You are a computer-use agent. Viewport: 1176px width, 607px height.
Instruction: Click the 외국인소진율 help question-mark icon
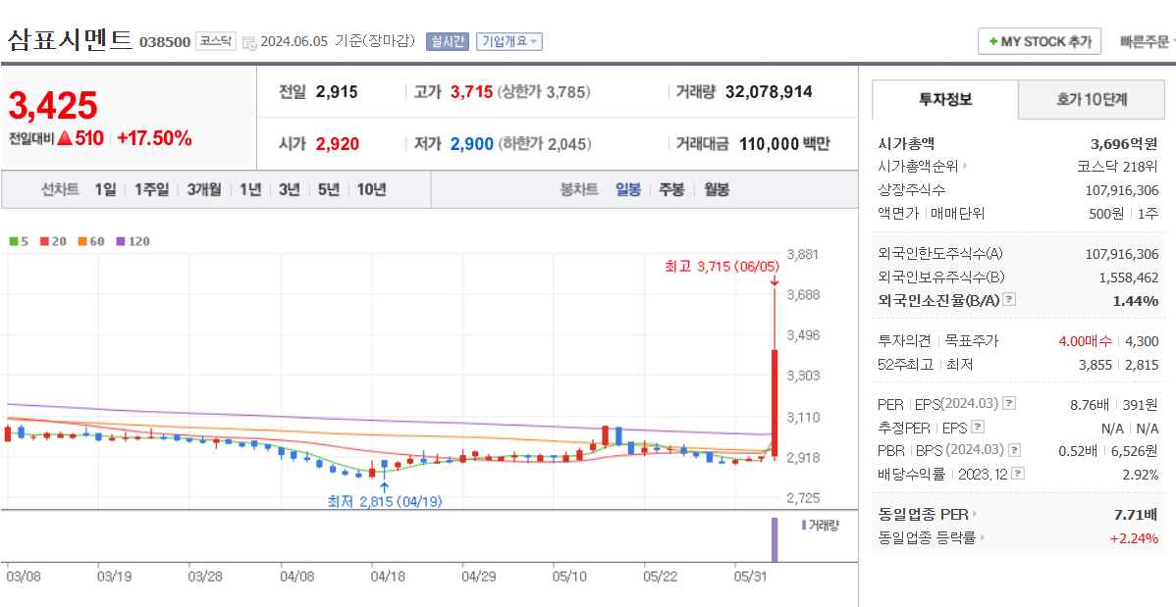pos(1009,300)
